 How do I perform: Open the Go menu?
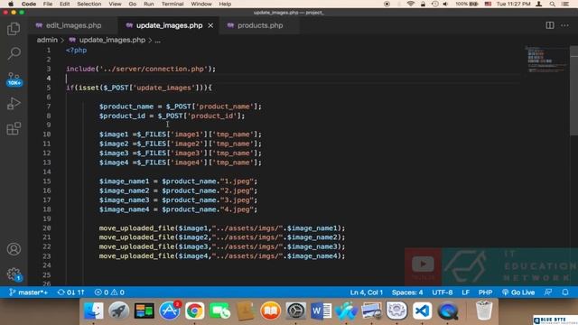tap(133, 4)
